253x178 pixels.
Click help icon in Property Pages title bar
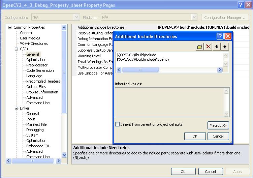click(x=241, y=5)
